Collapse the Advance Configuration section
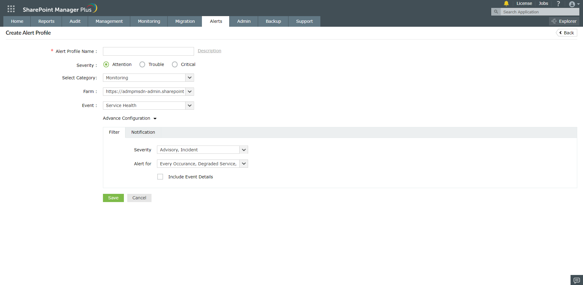The image size is (583, 285). click(155, 118)
